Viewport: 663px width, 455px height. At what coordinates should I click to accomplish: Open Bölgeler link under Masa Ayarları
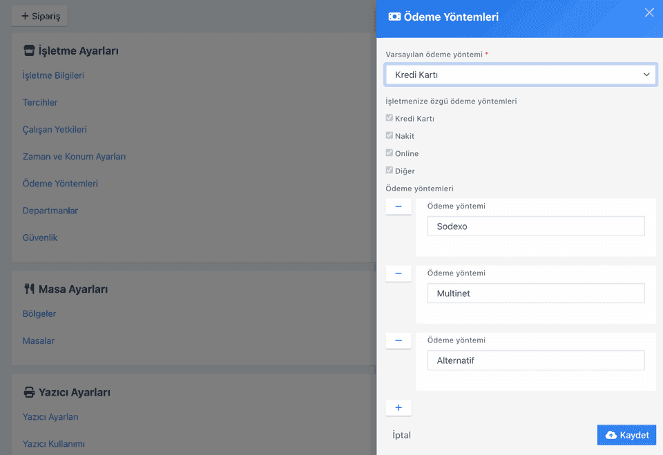(x=39, y=313)
